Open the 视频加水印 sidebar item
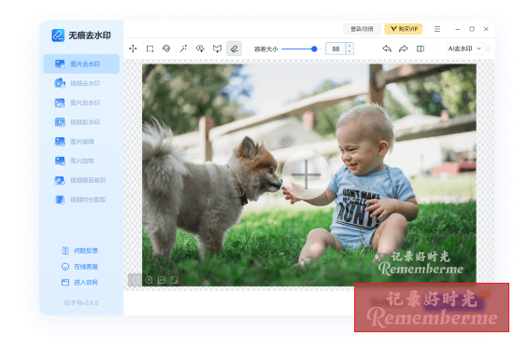Viewport: 528px width, 349px height. pos(81,122)
